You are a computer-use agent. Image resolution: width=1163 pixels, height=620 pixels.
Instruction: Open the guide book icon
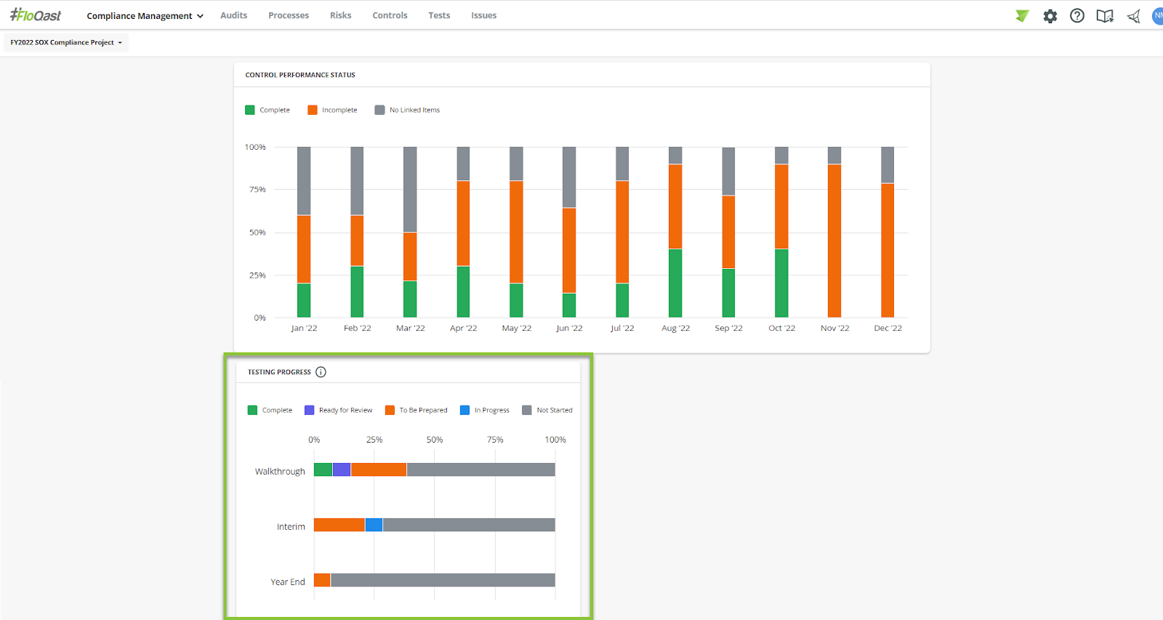[x=1105, y=16]
